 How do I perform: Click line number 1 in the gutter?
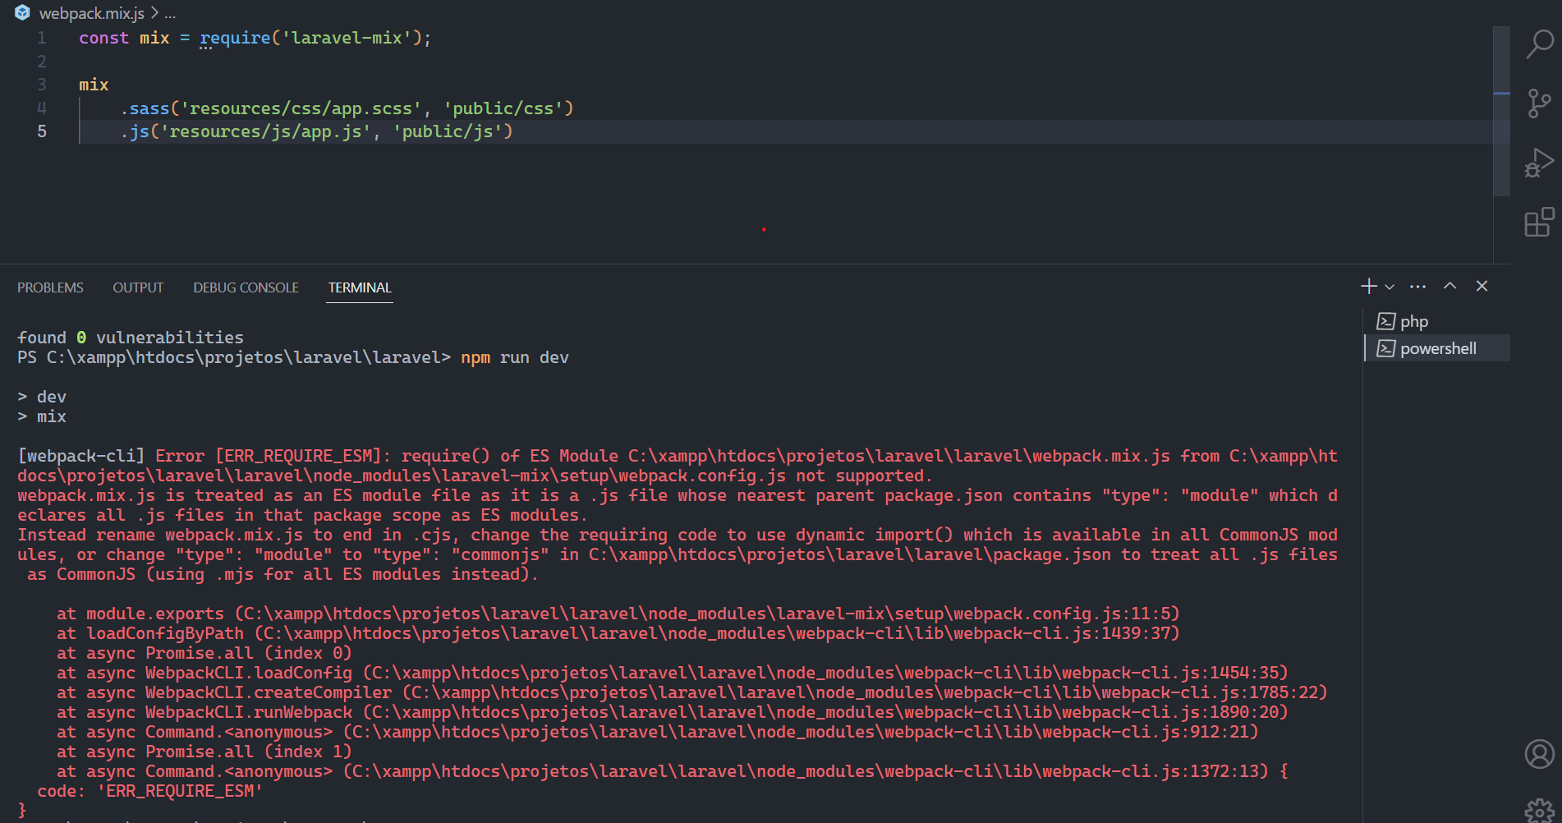41,38
